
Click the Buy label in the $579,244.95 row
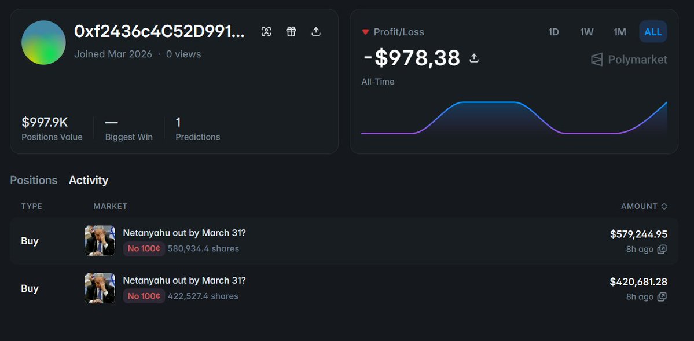pyautogui.click(x=30, y=241)
